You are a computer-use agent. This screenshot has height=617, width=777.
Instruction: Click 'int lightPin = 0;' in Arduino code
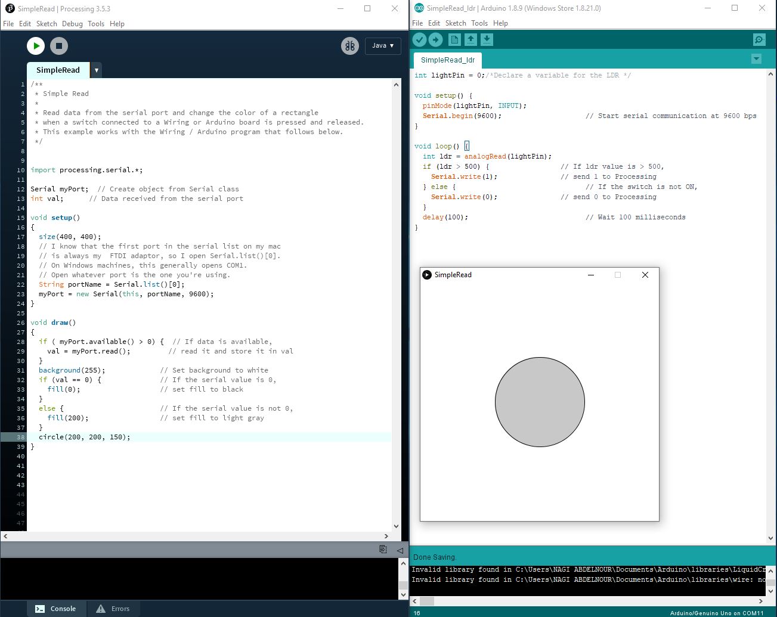tap(450, 75)
